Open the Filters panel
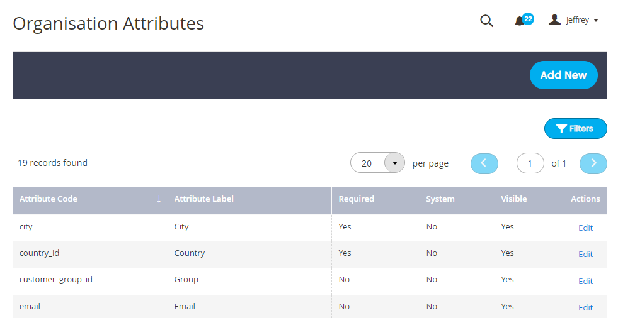Viewport: 618px width, 318px height. 575,129
